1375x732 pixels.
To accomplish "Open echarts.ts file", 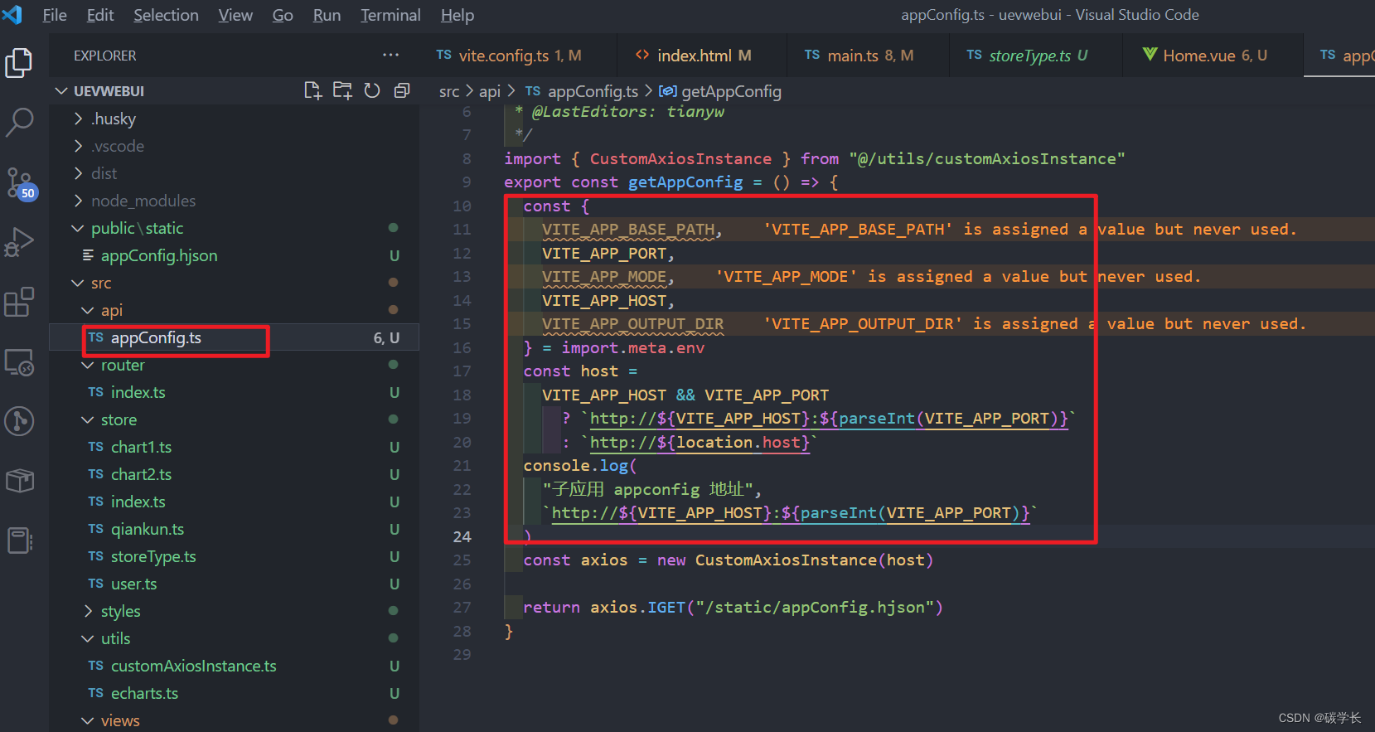I will [x=144, y=693].
